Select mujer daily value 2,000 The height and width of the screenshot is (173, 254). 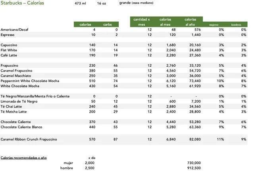pyautogui.click(x=90, y=163)
